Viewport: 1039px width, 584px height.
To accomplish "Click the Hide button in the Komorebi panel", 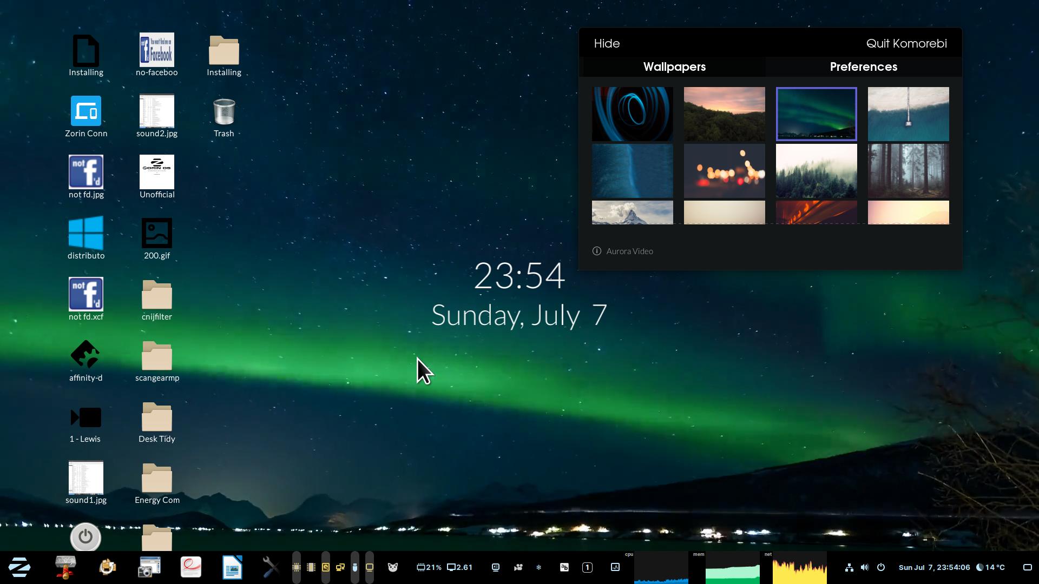I will tap(607, 43).
